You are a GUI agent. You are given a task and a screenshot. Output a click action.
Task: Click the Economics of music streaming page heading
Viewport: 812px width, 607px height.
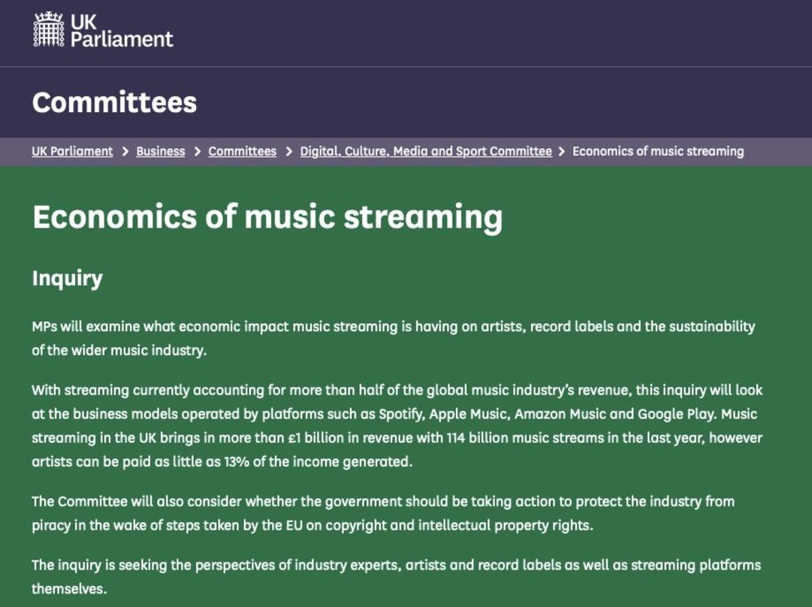click(x=267, y=217)
